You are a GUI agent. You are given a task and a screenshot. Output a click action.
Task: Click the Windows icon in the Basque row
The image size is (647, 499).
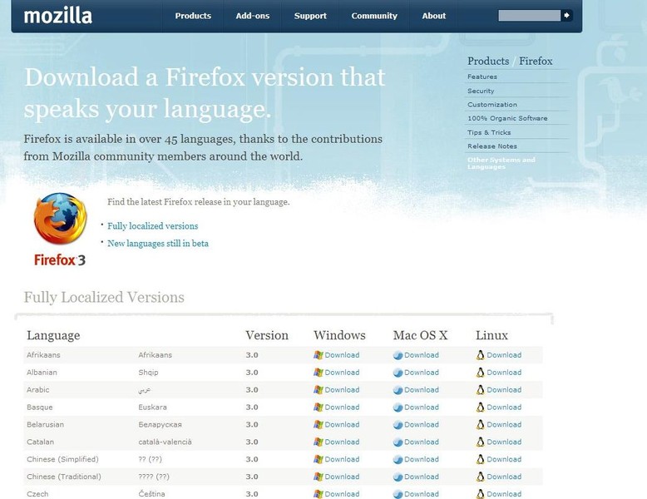pyautogui.click(x=319, y=407)
